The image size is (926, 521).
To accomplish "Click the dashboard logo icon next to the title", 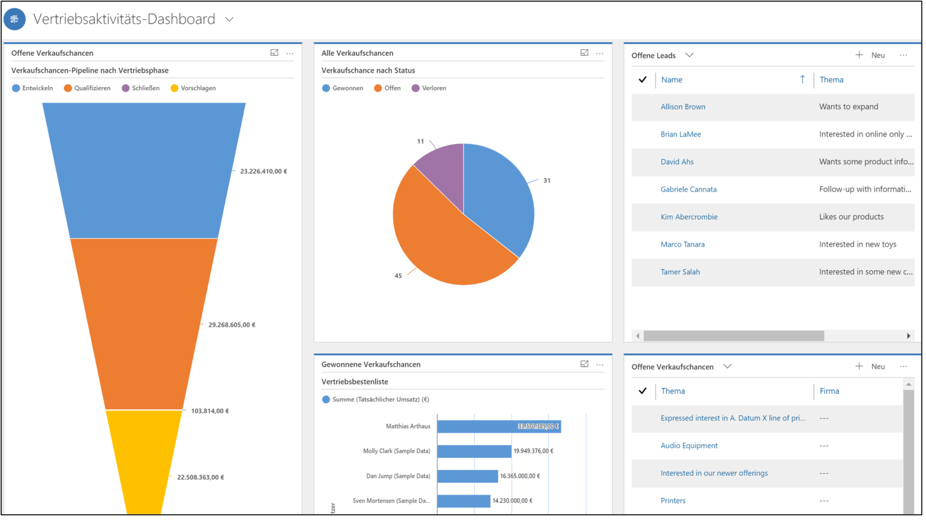I will click(x=15, y=19).
